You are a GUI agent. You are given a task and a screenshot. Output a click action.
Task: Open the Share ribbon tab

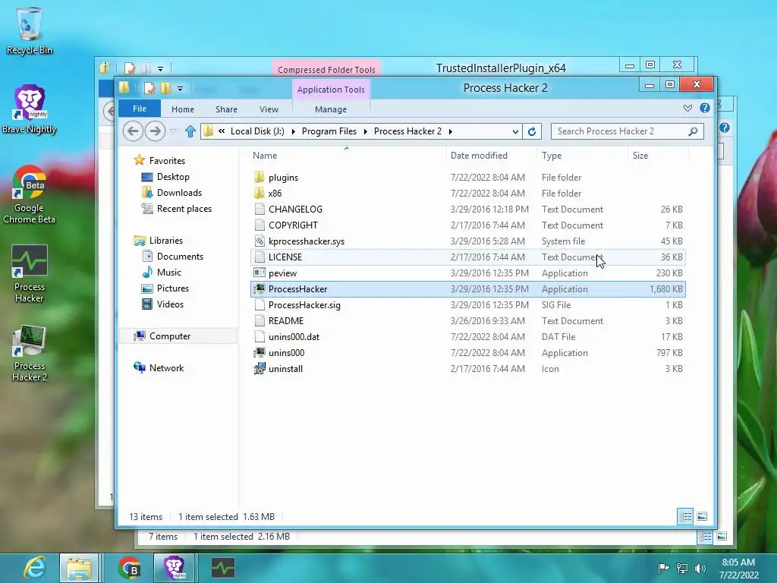click(x=226, y=109)
